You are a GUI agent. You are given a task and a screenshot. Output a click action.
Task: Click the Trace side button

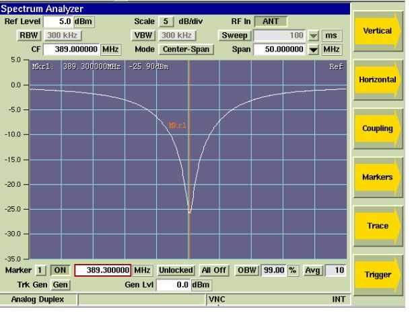coord(376,226)
